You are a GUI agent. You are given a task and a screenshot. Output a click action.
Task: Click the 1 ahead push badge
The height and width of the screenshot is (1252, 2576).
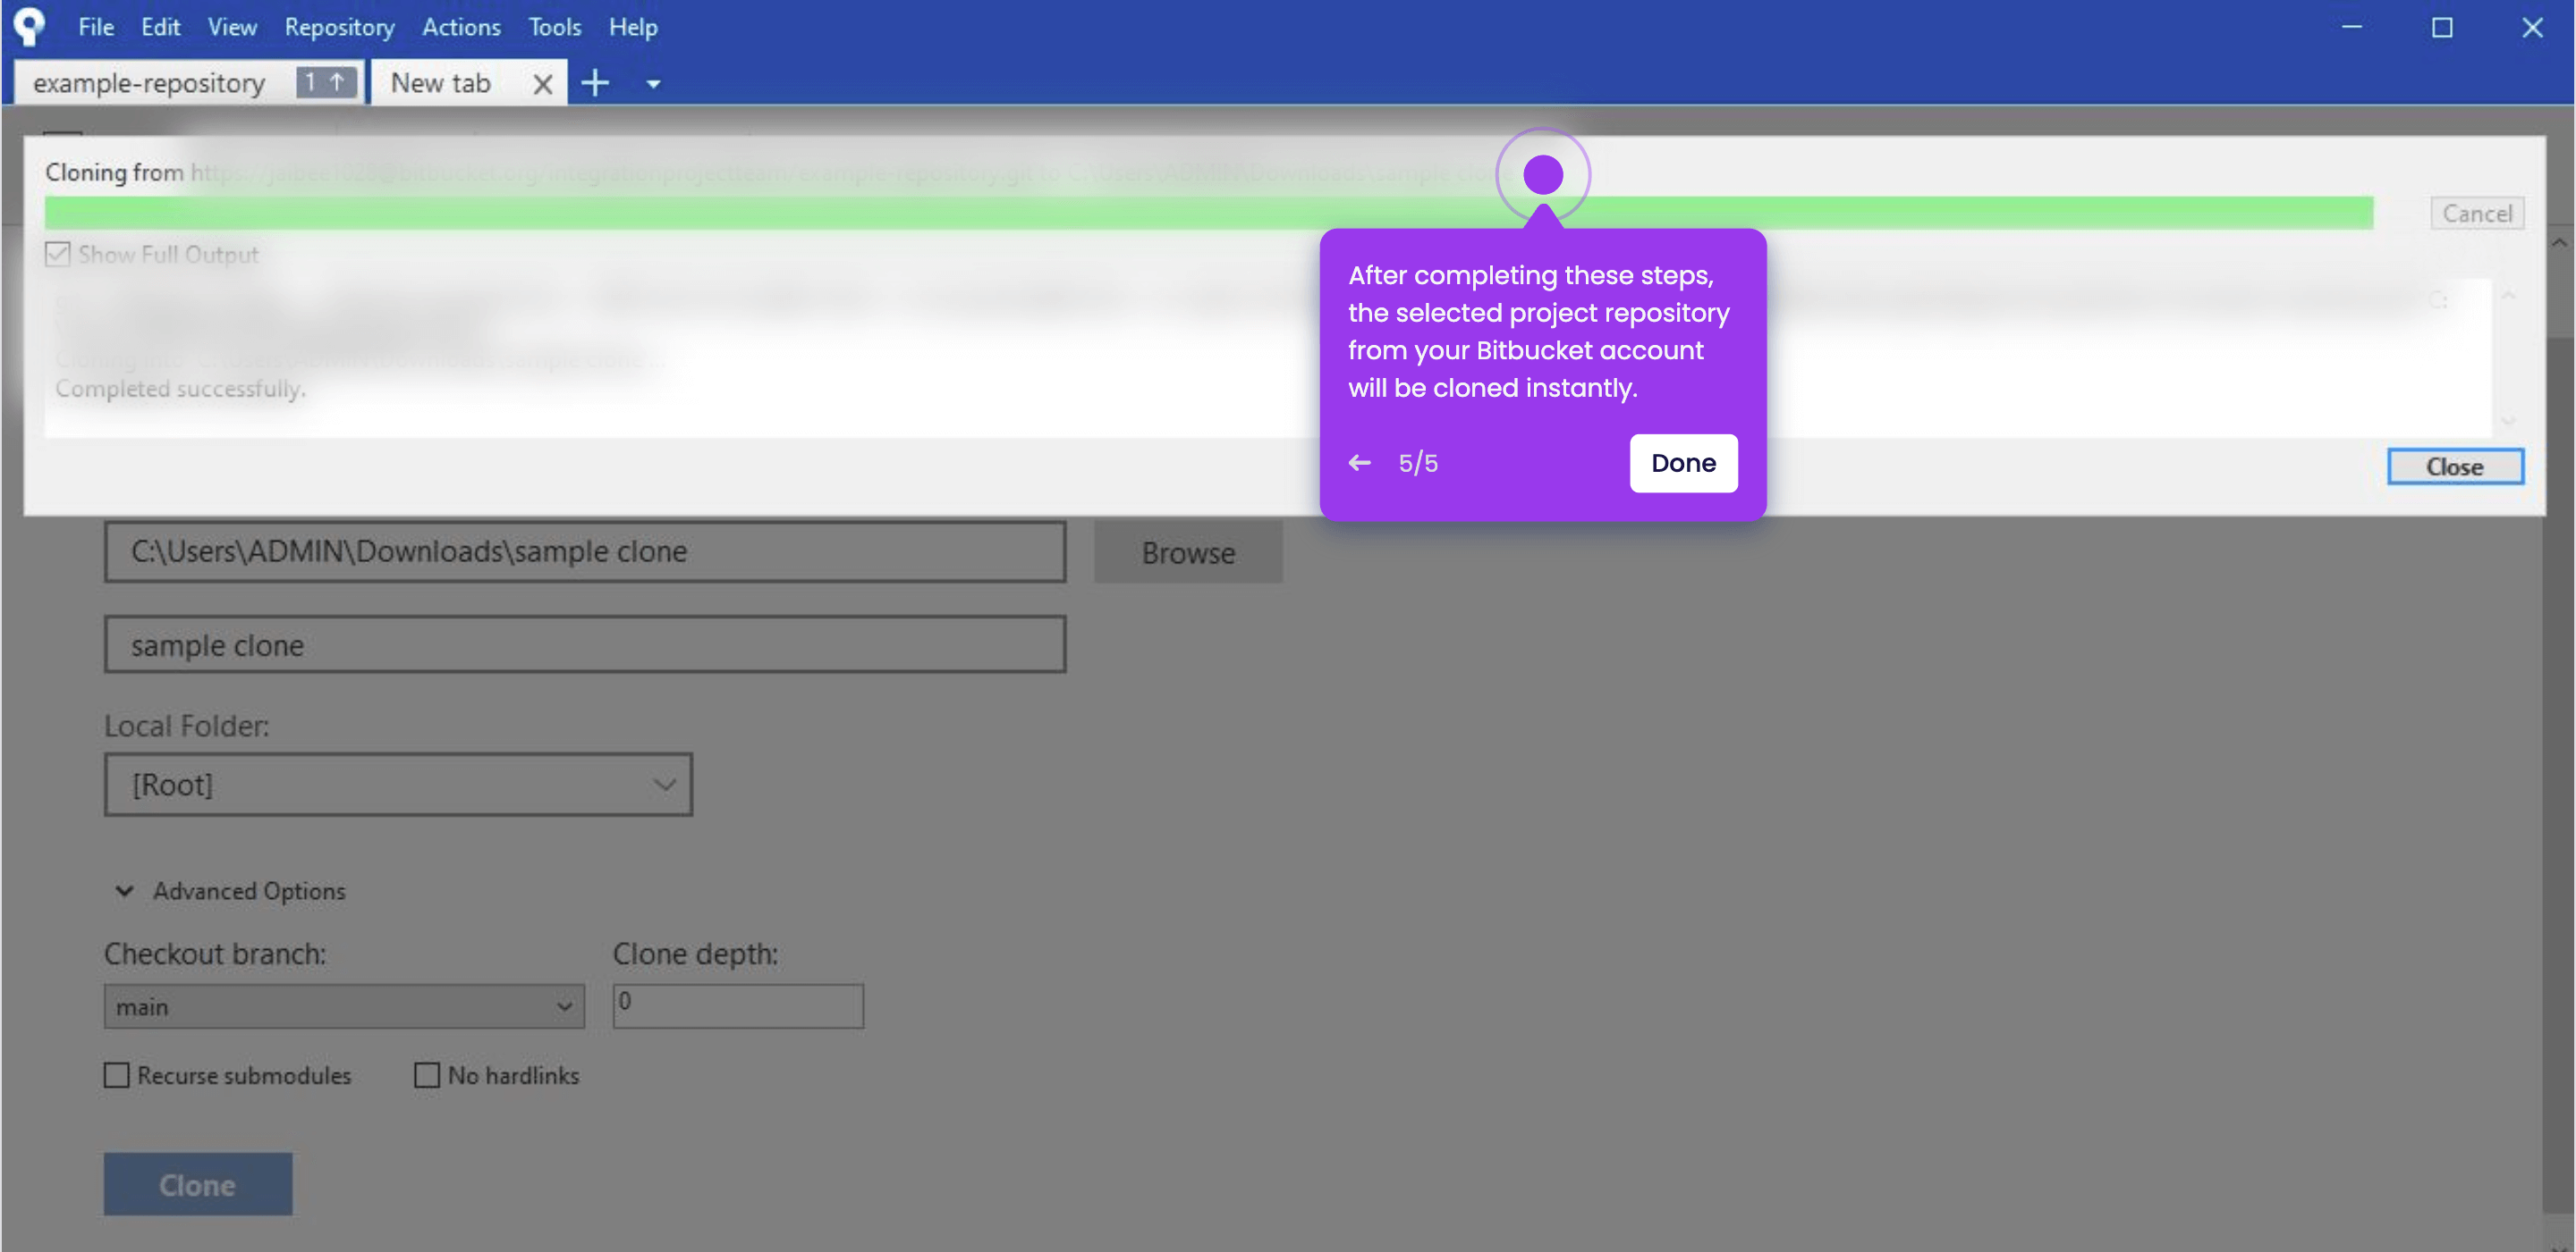pos(325,82)
